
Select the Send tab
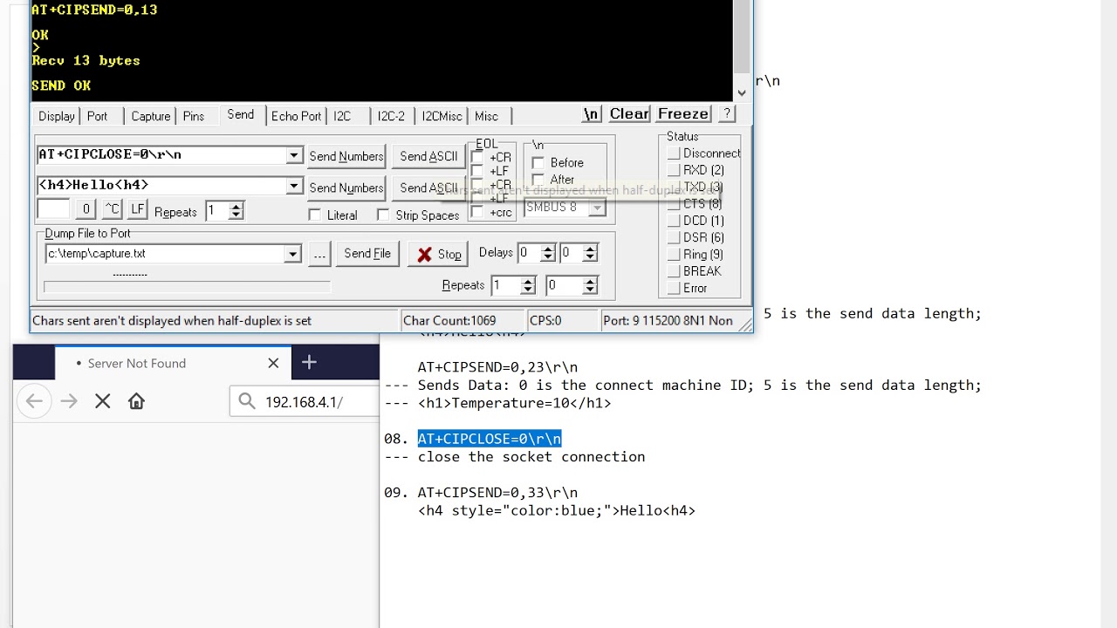[241, 114]
